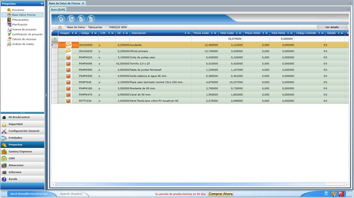Image resolution: width=354 pixels, height=198 pixels.
Task: Toggle pin on Imagen column header
Action: point(76,33)
